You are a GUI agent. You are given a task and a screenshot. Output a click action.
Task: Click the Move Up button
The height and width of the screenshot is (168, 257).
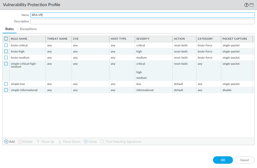pos(46,141)
